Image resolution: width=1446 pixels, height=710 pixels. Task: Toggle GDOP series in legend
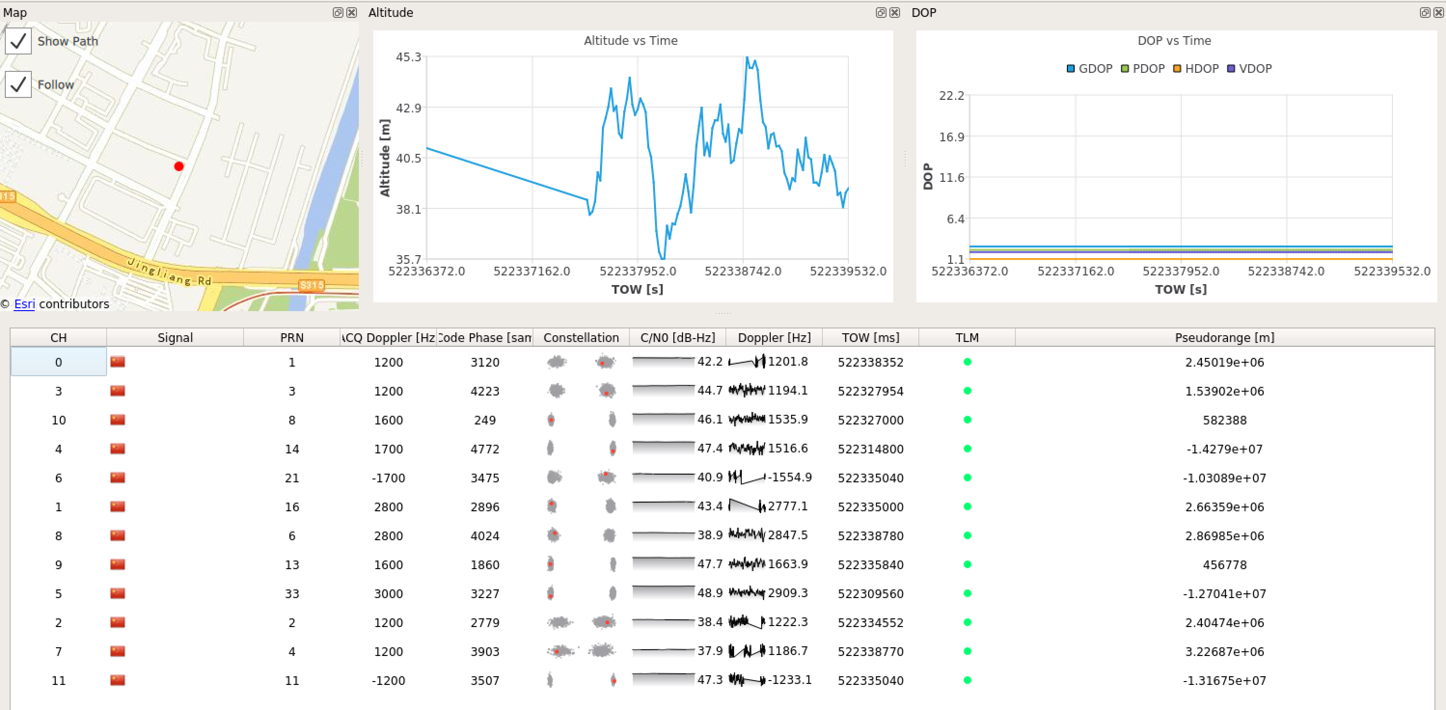[x=1089, y=68]
